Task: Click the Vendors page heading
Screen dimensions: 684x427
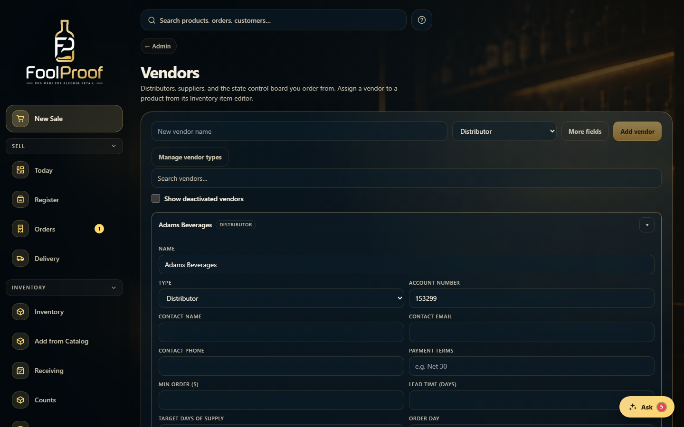Action: [170, 73]
